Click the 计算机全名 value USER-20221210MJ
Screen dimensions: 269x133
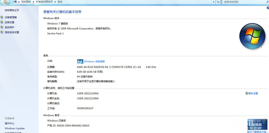[x=88, y=98]
